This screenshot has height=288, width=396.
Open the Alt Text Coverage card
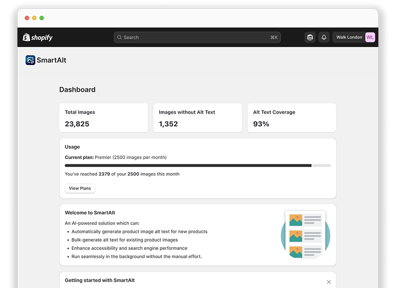pos(292,117)
